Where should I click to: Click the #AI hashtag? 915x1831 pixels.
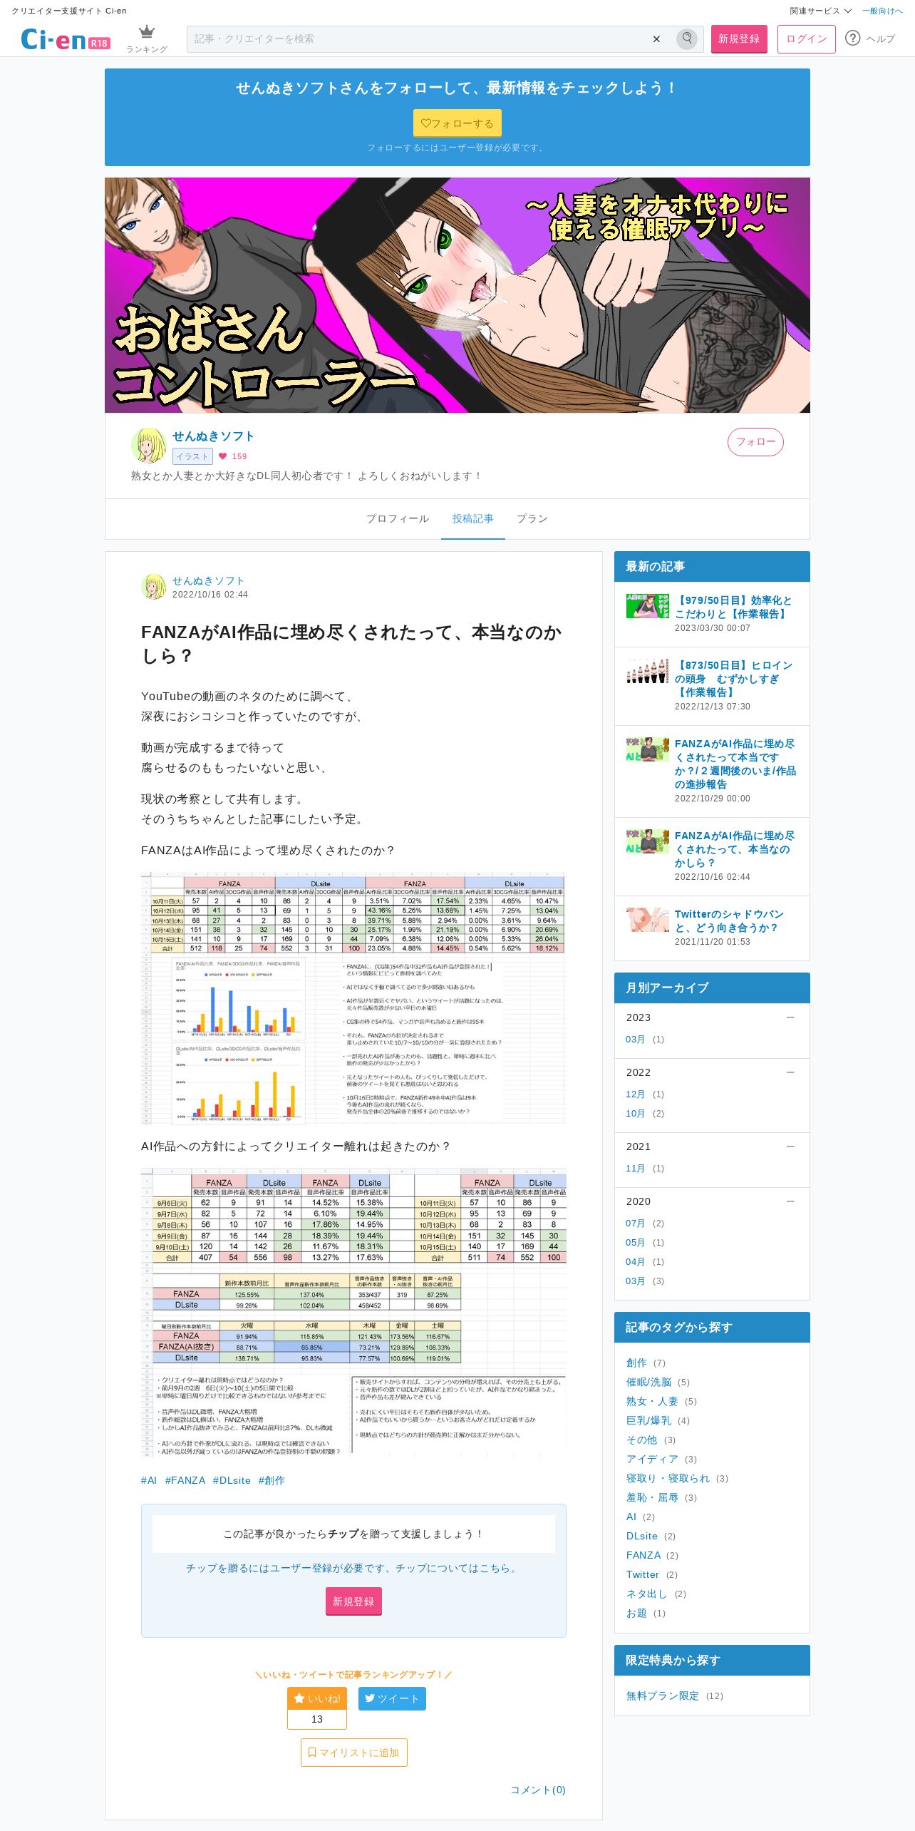(149, 1480)
